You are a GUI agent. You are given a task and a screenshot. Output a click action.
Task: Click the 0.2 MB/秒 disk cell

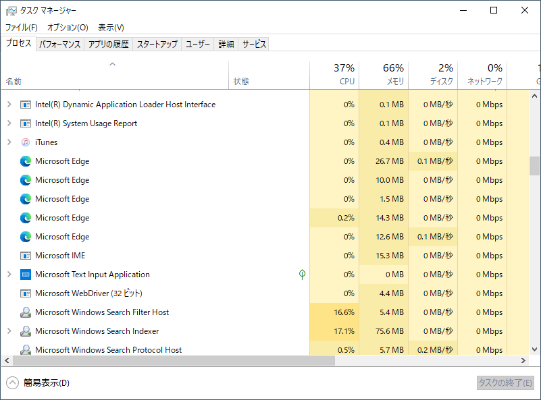[x=433, y=349]
